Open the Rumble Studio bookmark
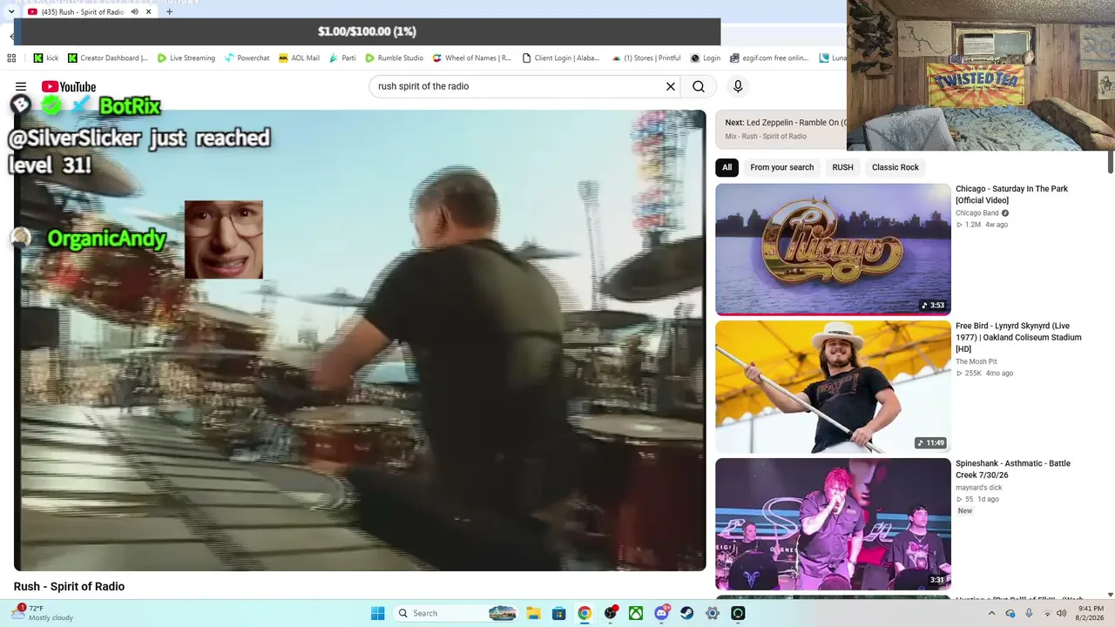This screenshot has height=627, width=1115. pos(394,58)
